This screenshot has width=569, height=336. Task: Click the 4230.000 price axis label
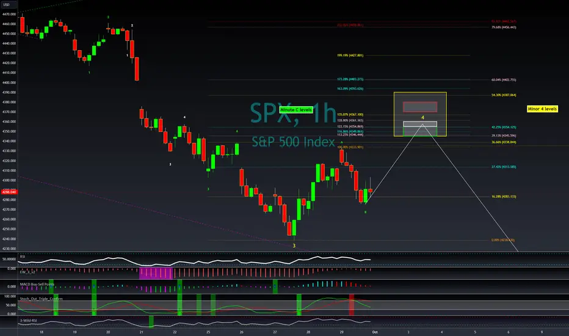(9, 249)
